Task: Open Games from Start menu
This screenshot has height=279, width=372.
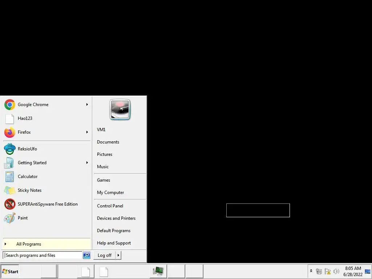Action: (x=104, y=180)
